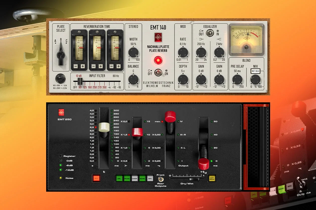
Task: Click the stereo Width knob
Action: tap(133, 52)
